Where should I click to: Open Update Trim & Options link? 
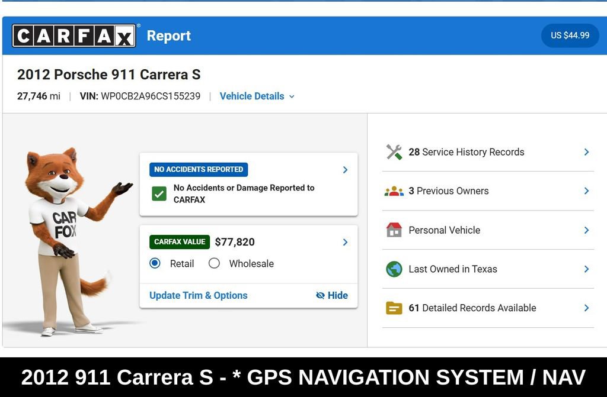click(x=198, y=295)
